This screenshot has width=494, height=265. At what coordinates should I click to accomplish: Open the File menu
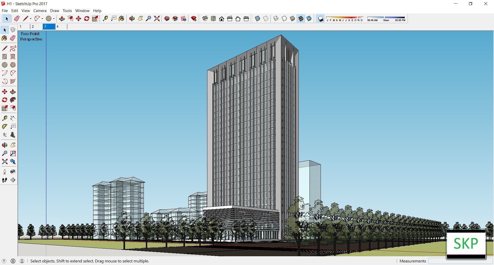[5, 11]
